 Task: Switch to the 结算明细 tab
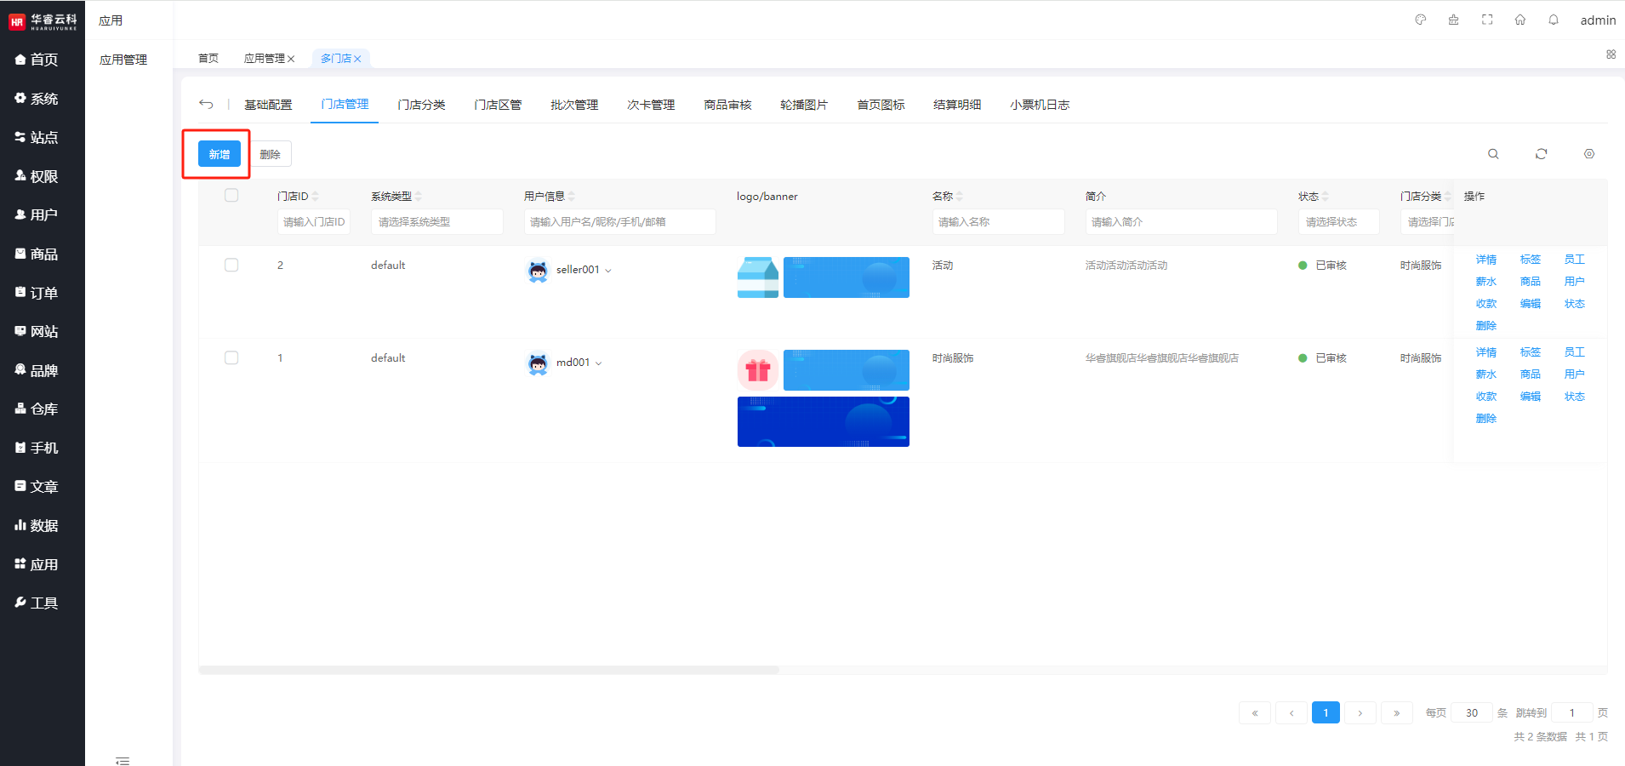click(x=956, y=105)
